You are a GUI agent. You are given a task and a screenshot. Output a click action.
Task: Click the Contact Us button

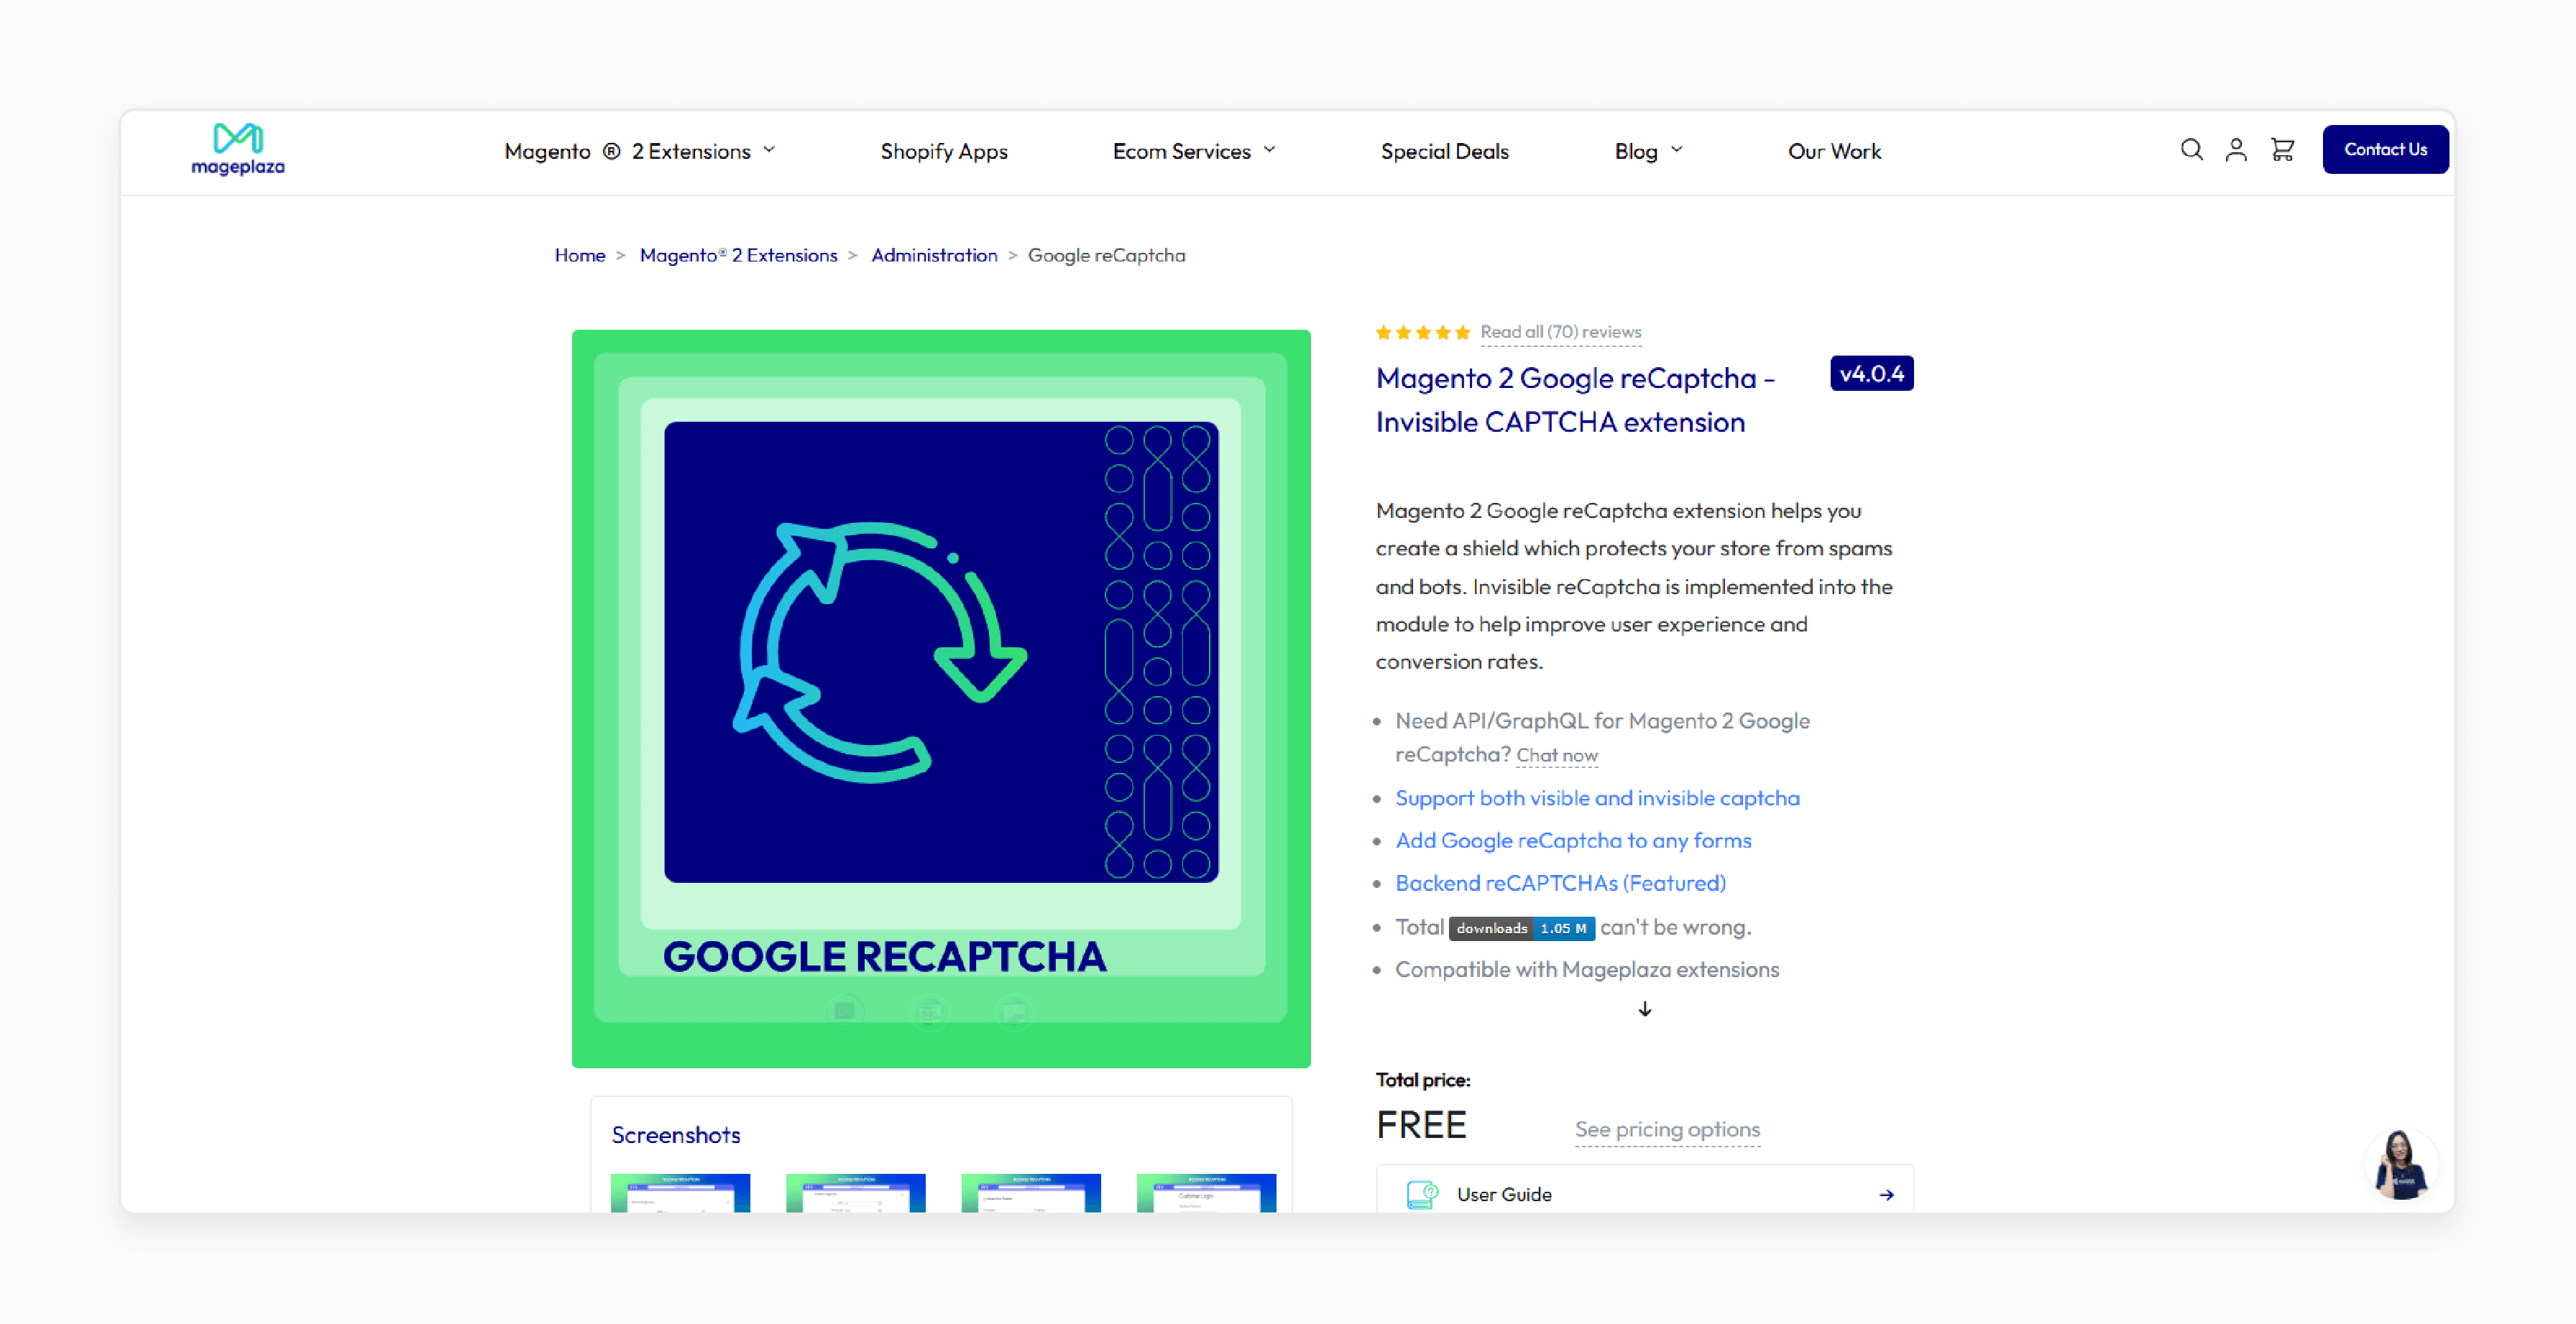(x=2385, y=150)
